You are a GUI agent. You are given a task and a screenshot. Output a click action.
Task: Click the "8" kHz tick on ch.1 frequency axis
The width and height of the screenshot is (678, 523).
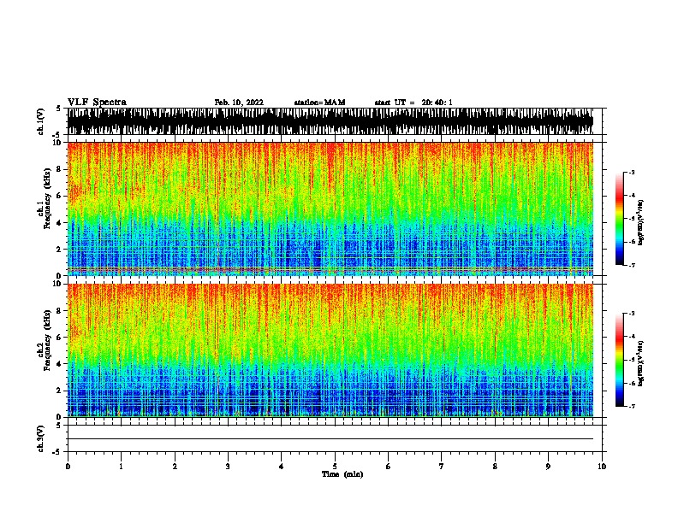(59, 169)
